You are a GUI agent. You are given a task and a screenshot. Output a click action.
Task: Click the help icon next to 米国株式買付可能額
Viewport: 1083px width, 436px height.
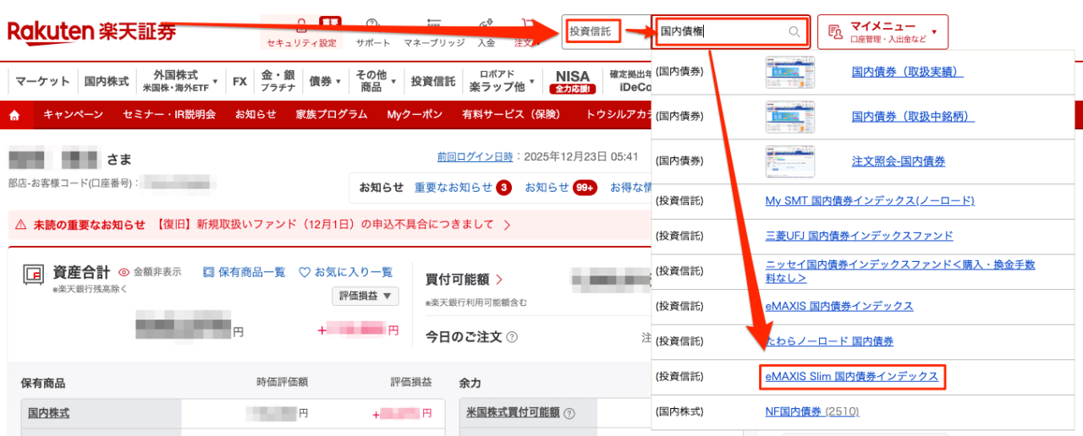[x=569, y=413]
